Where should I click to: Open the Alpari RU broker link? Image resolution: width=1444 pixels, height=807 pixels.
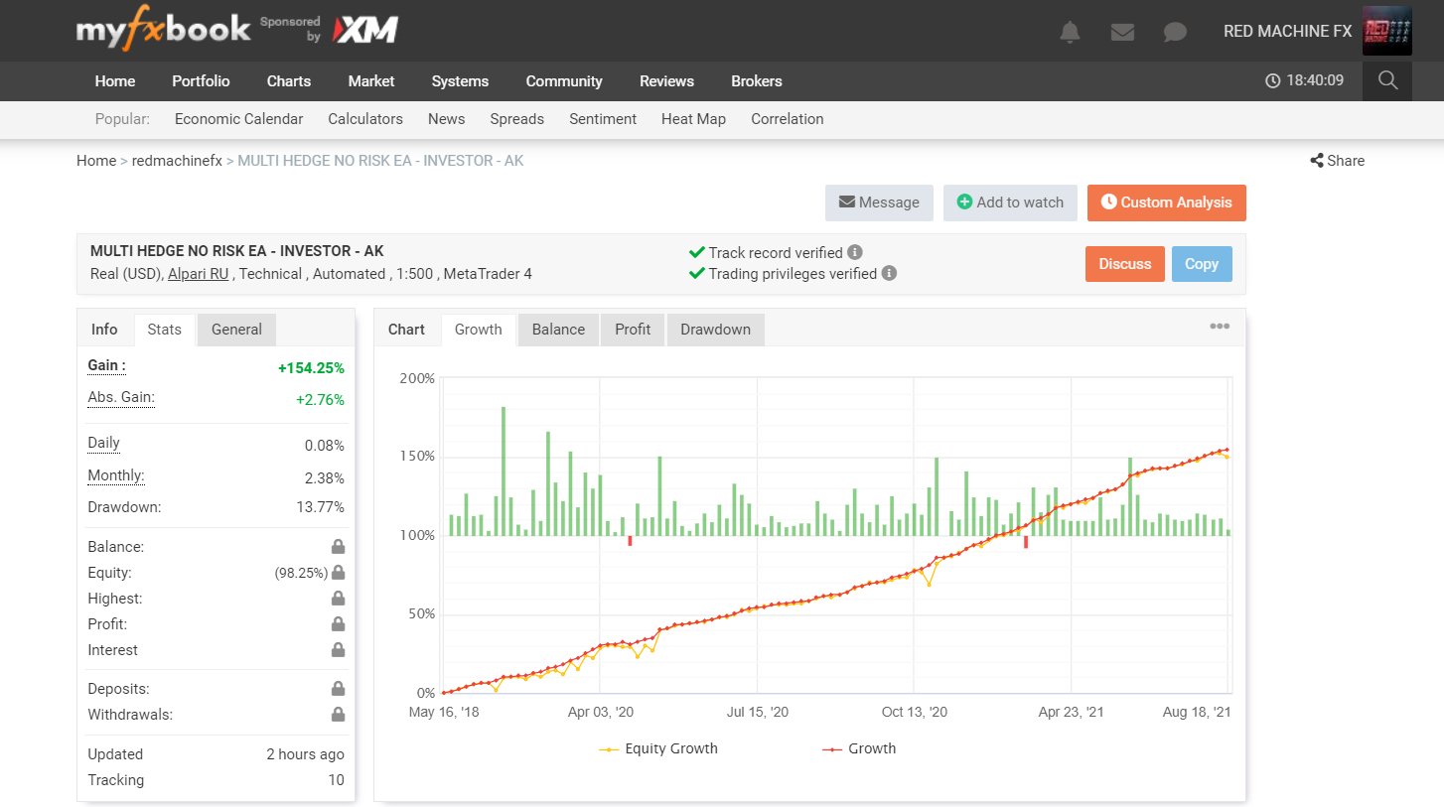[199, 274]
